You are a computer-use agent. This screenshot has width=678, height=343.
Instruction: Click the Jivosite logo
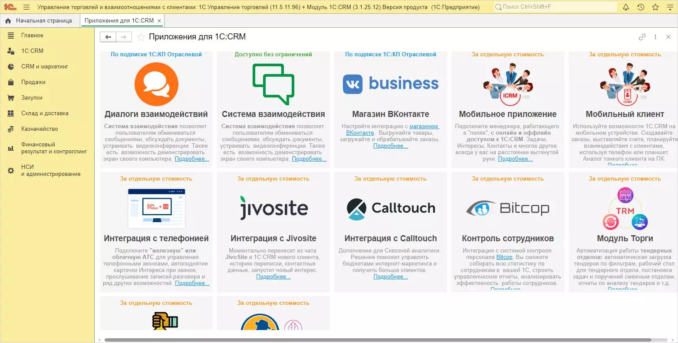tap(273, 207)
